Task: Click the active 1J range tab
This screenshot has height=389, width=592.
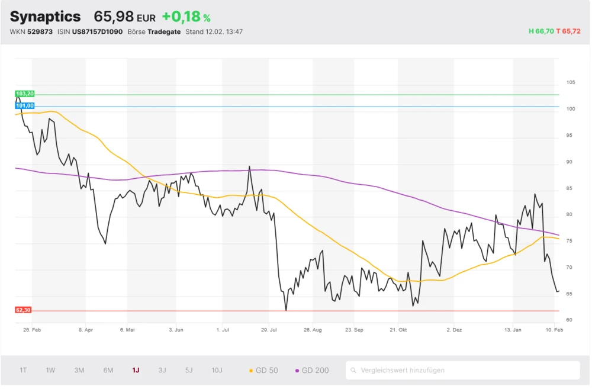Action: 136,370
